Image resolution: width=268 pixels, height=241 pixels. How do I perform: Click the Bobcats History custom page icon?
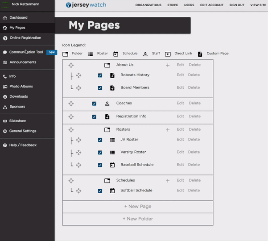click(x=112, y=75)
